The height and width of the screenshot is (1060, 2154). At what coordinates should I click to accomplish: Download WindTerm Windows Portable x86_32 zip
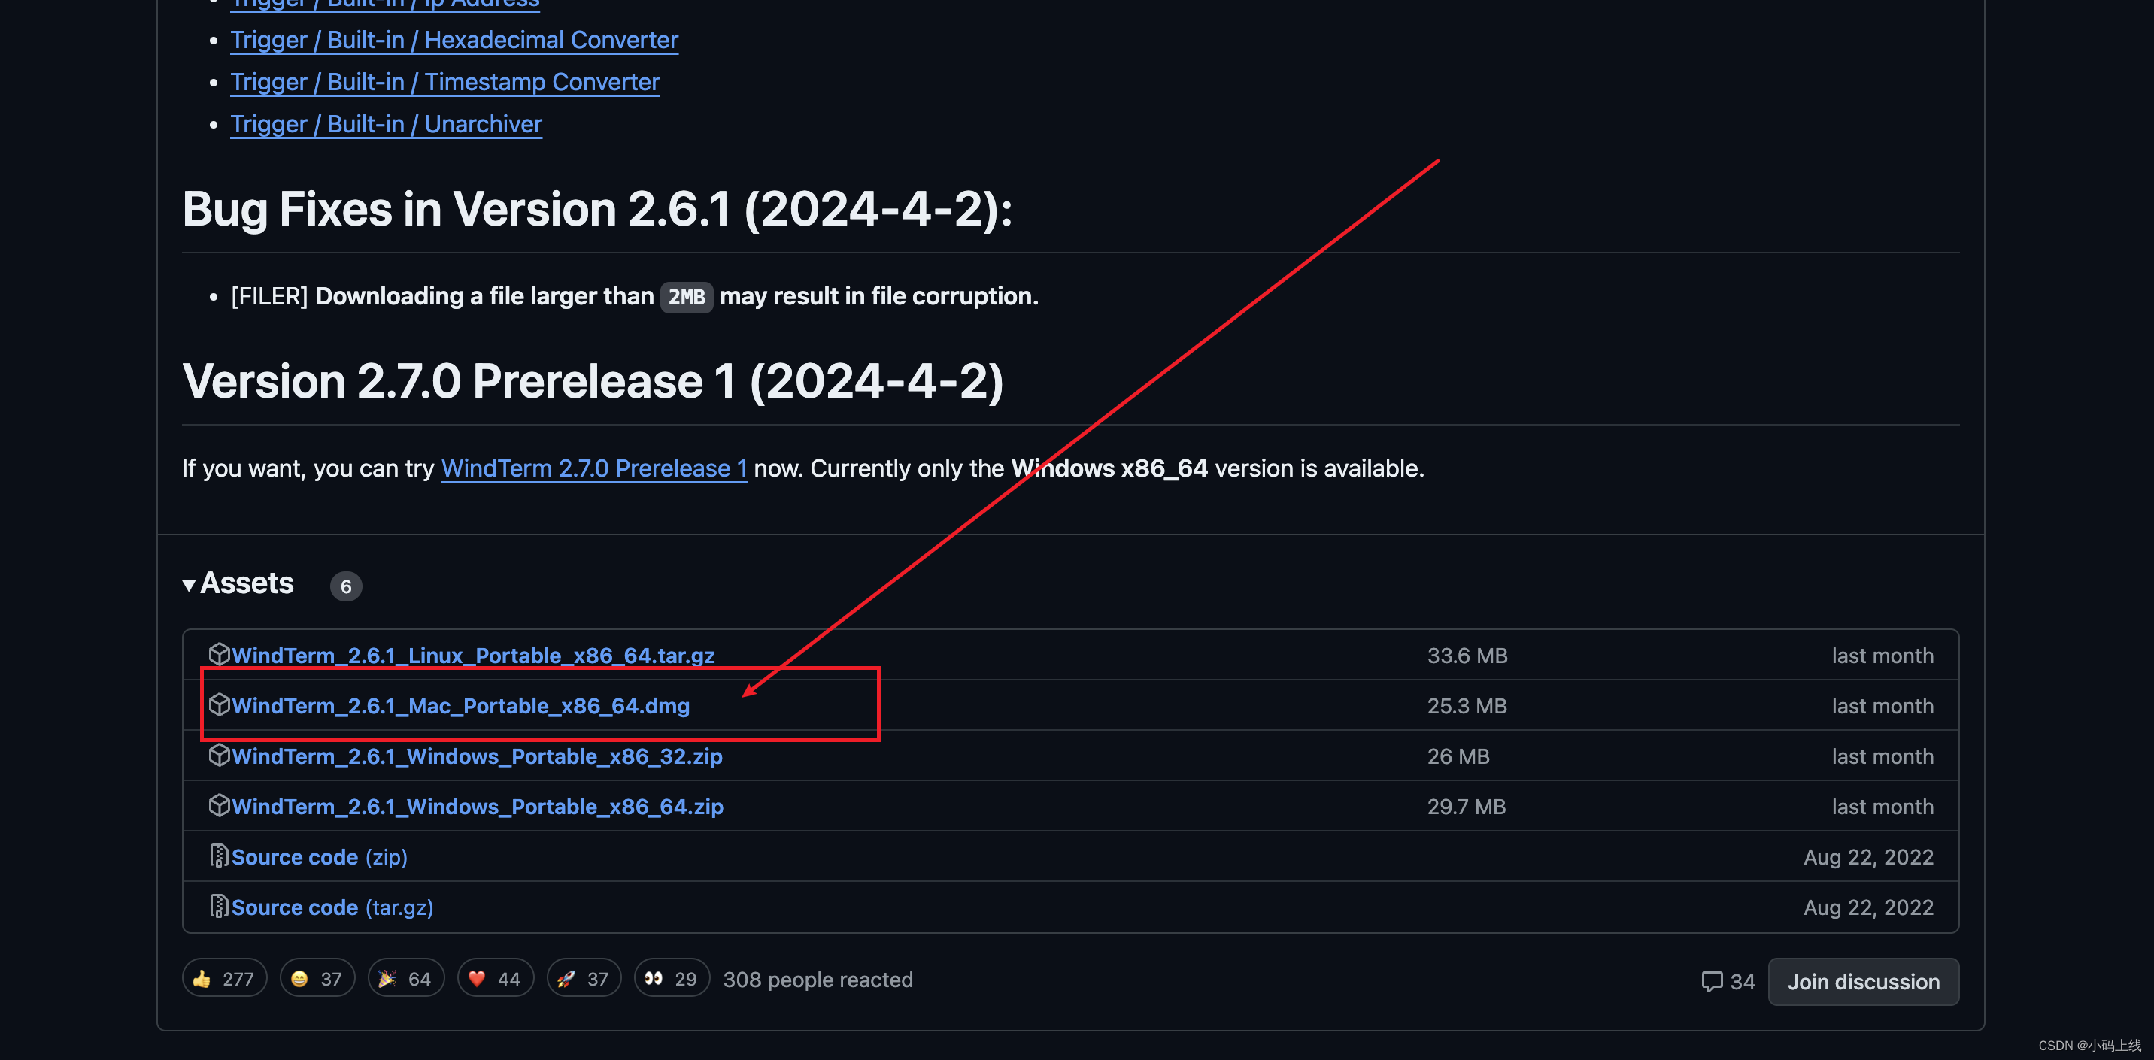(477, 755)
